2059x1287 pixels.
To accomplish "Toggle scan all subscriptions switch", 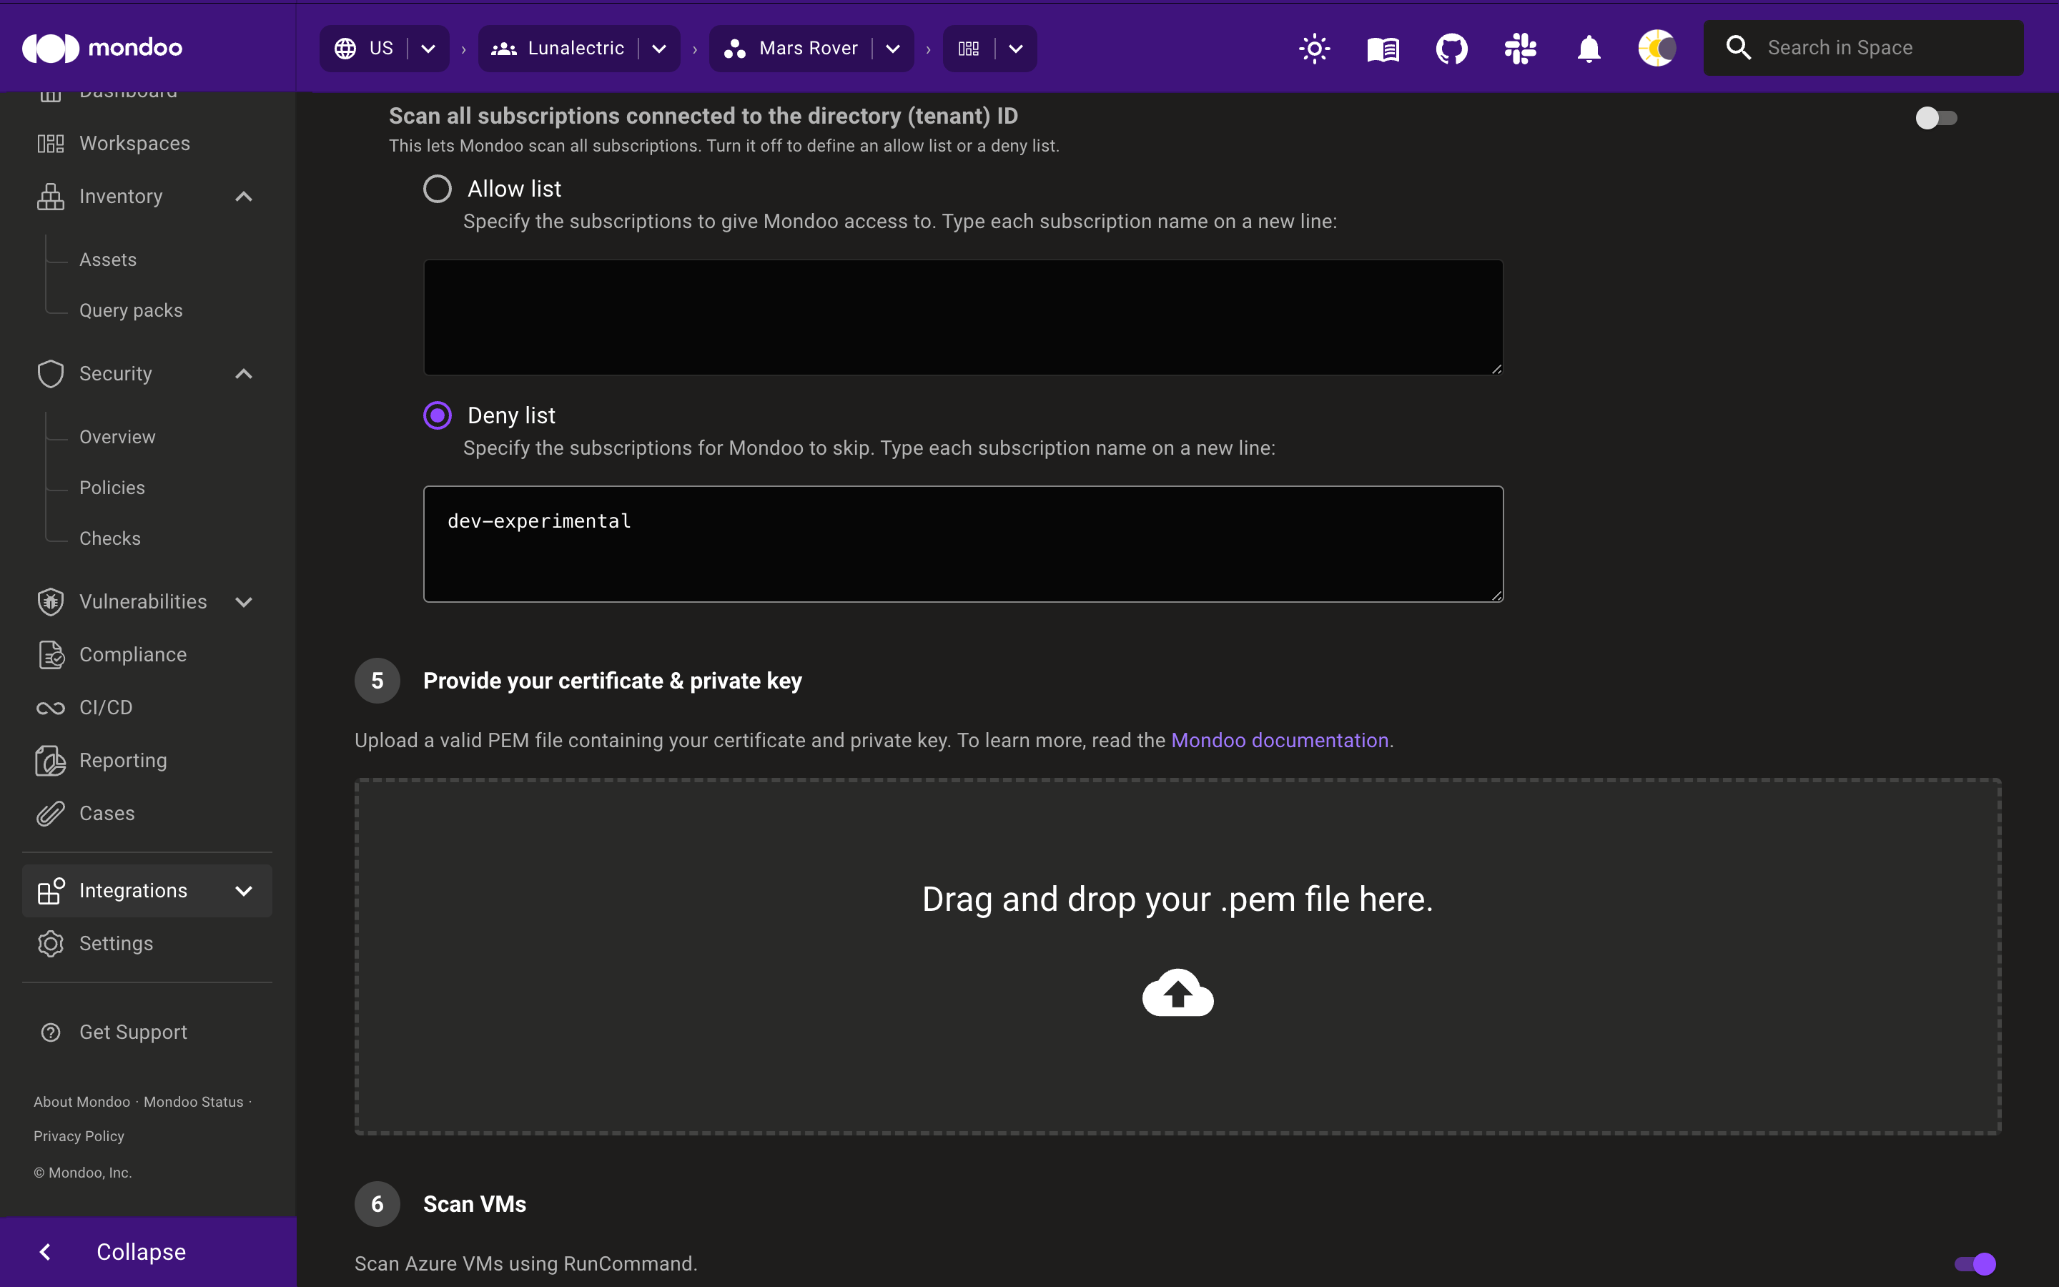I will pos(1935,119).
